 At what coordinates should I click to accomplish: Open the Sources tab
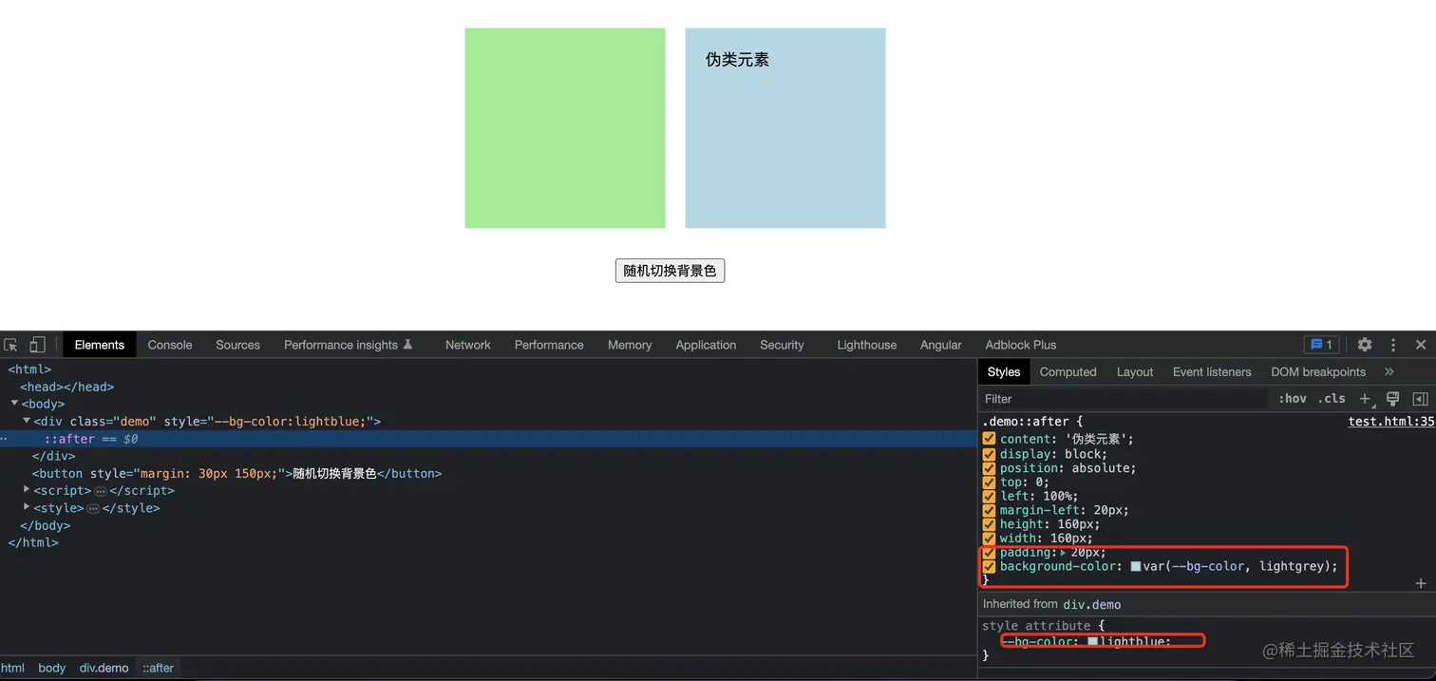tap(237, 345)
